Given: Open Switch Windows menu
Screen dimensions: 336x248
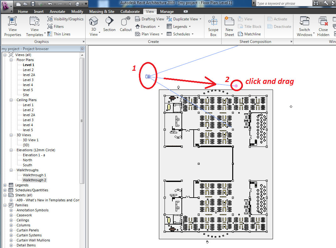Looking at the screenshot, I should point(305,26).
